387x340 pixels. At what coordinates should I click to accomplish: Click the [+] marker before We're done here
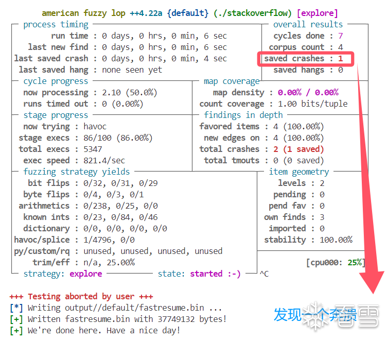pyautogui.click(x=16, y=331)
